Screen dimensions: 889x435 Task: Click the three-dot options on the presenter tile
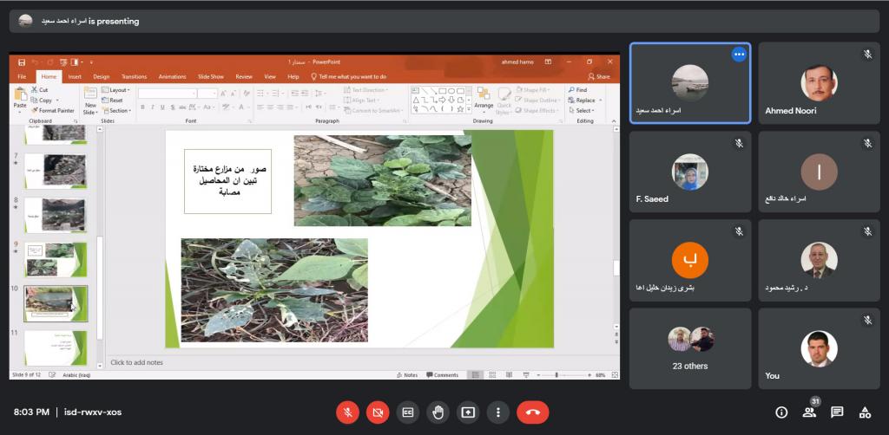739,55
